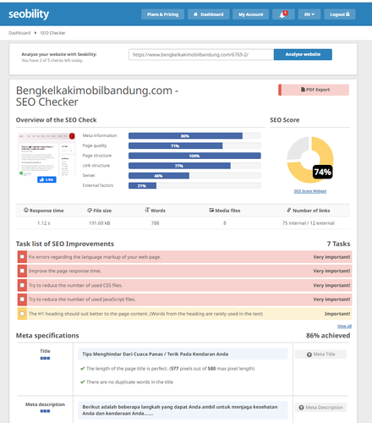The image size is (372, 423).
Task: Open the Meta Description help button
Action: (x=320, y=408)
